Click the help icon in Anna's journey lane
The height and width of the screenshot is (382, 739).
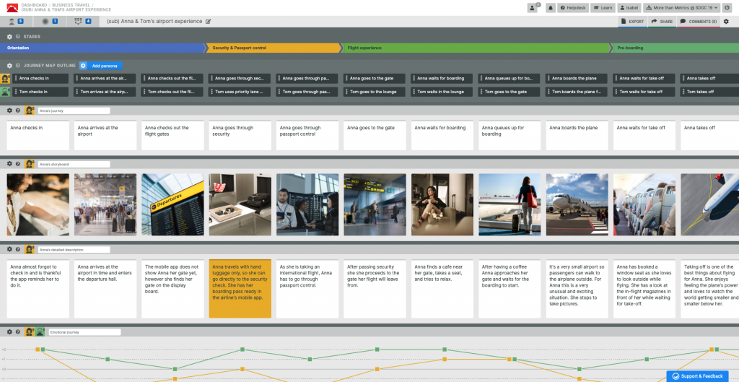(18, 110)
